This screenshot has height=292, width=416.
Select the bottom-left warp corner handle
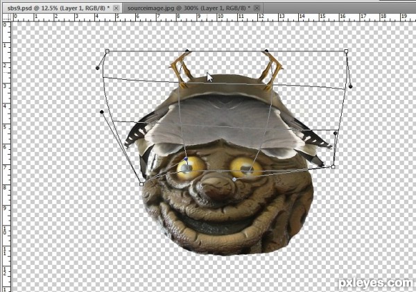click(141, 184)
